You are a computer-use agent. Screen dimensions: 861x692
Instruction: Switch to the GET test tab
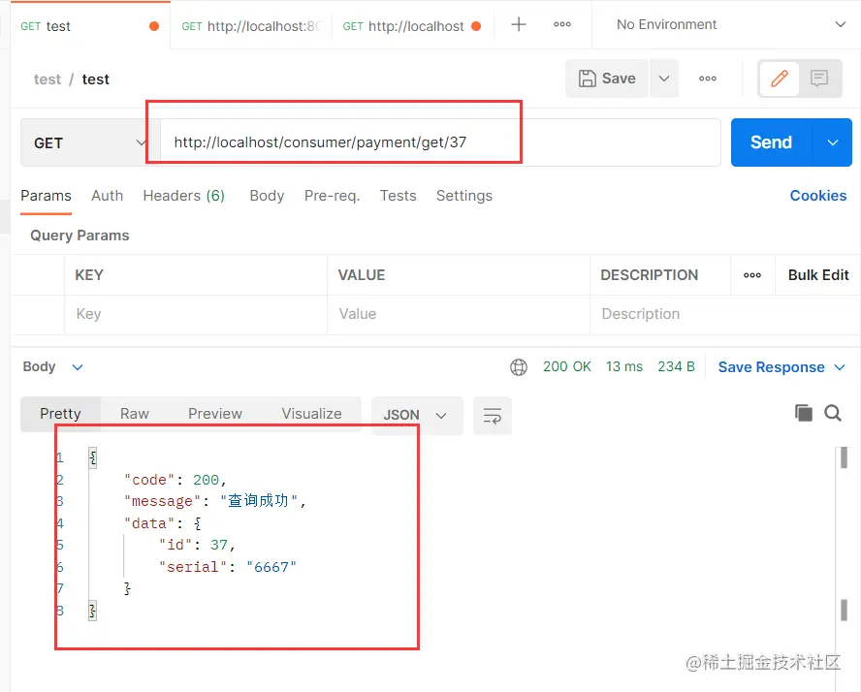[90, 26]
